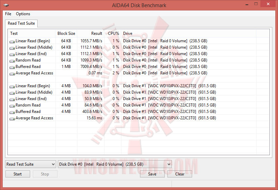
Task: Sort by the Block Size column header
Action: pyautogui.click(x=66, y=33)
